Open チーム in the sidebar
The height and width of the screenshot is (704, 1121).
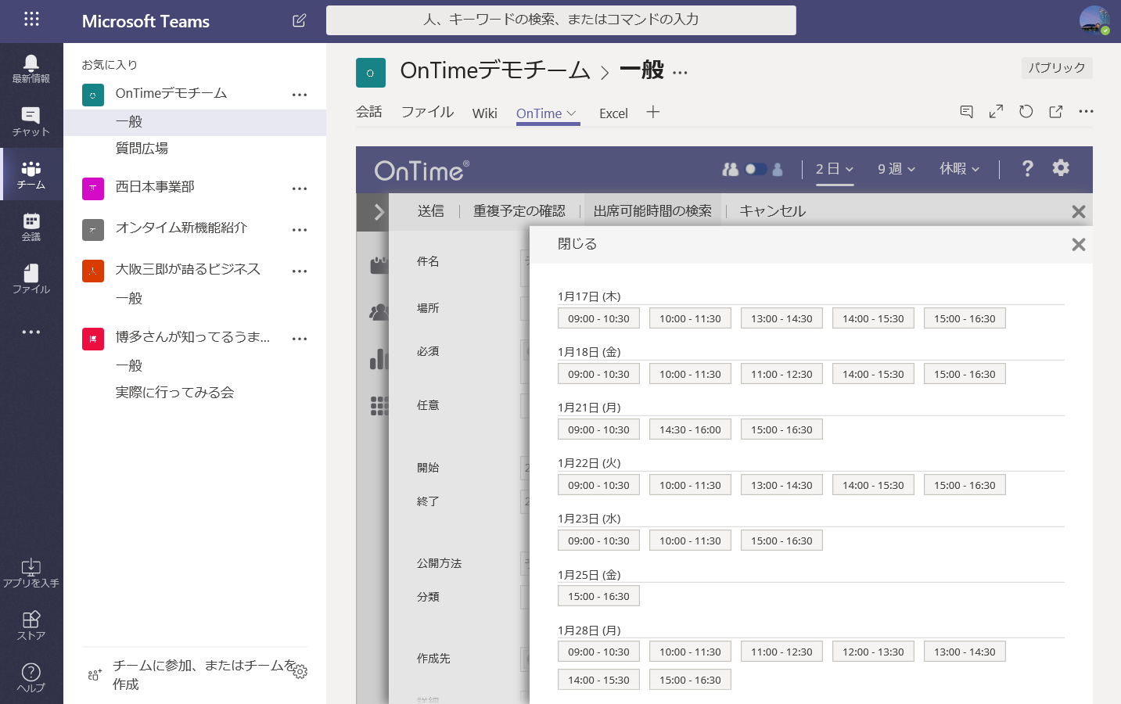(31, 174)
